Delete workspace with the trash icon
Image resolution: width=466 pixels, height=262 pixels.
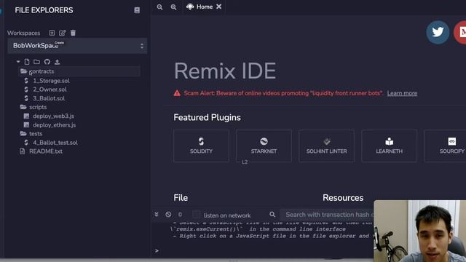point(73,33)
